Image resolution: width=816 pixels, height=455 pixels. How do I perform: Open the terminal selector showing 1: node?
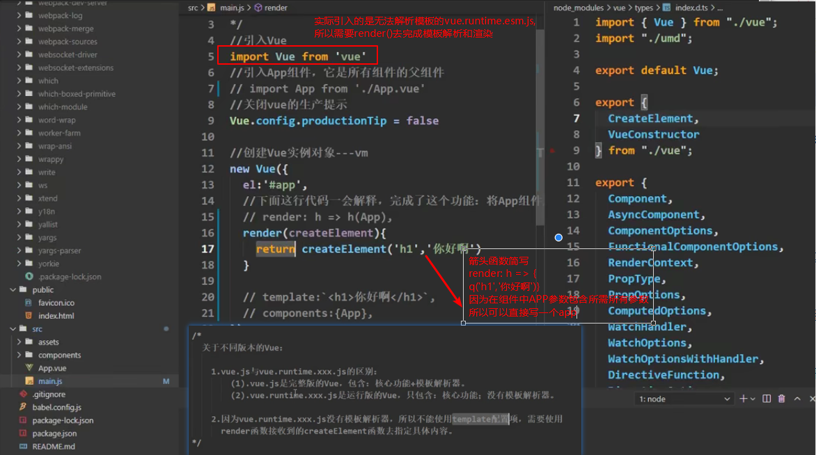click(684, 399)
